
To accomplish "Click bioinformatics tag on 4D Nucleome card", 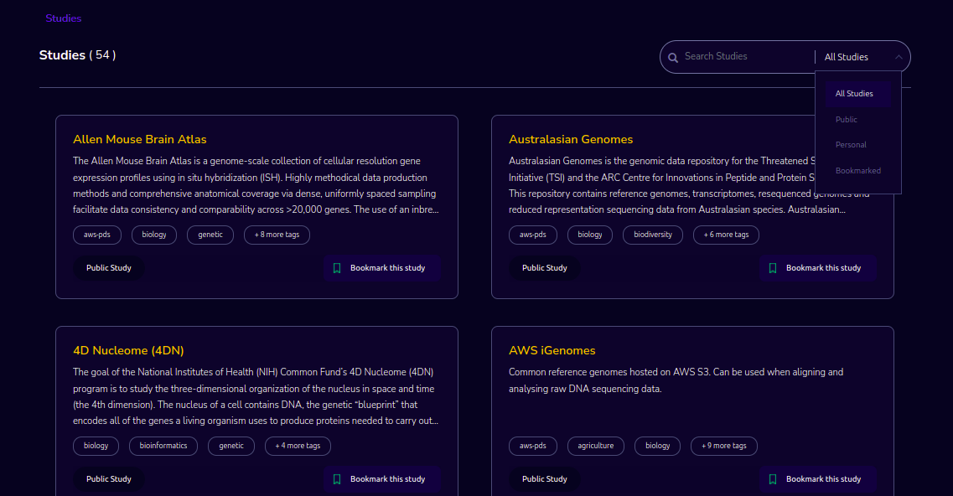I will pyautogui.click(x=163, y=446).
